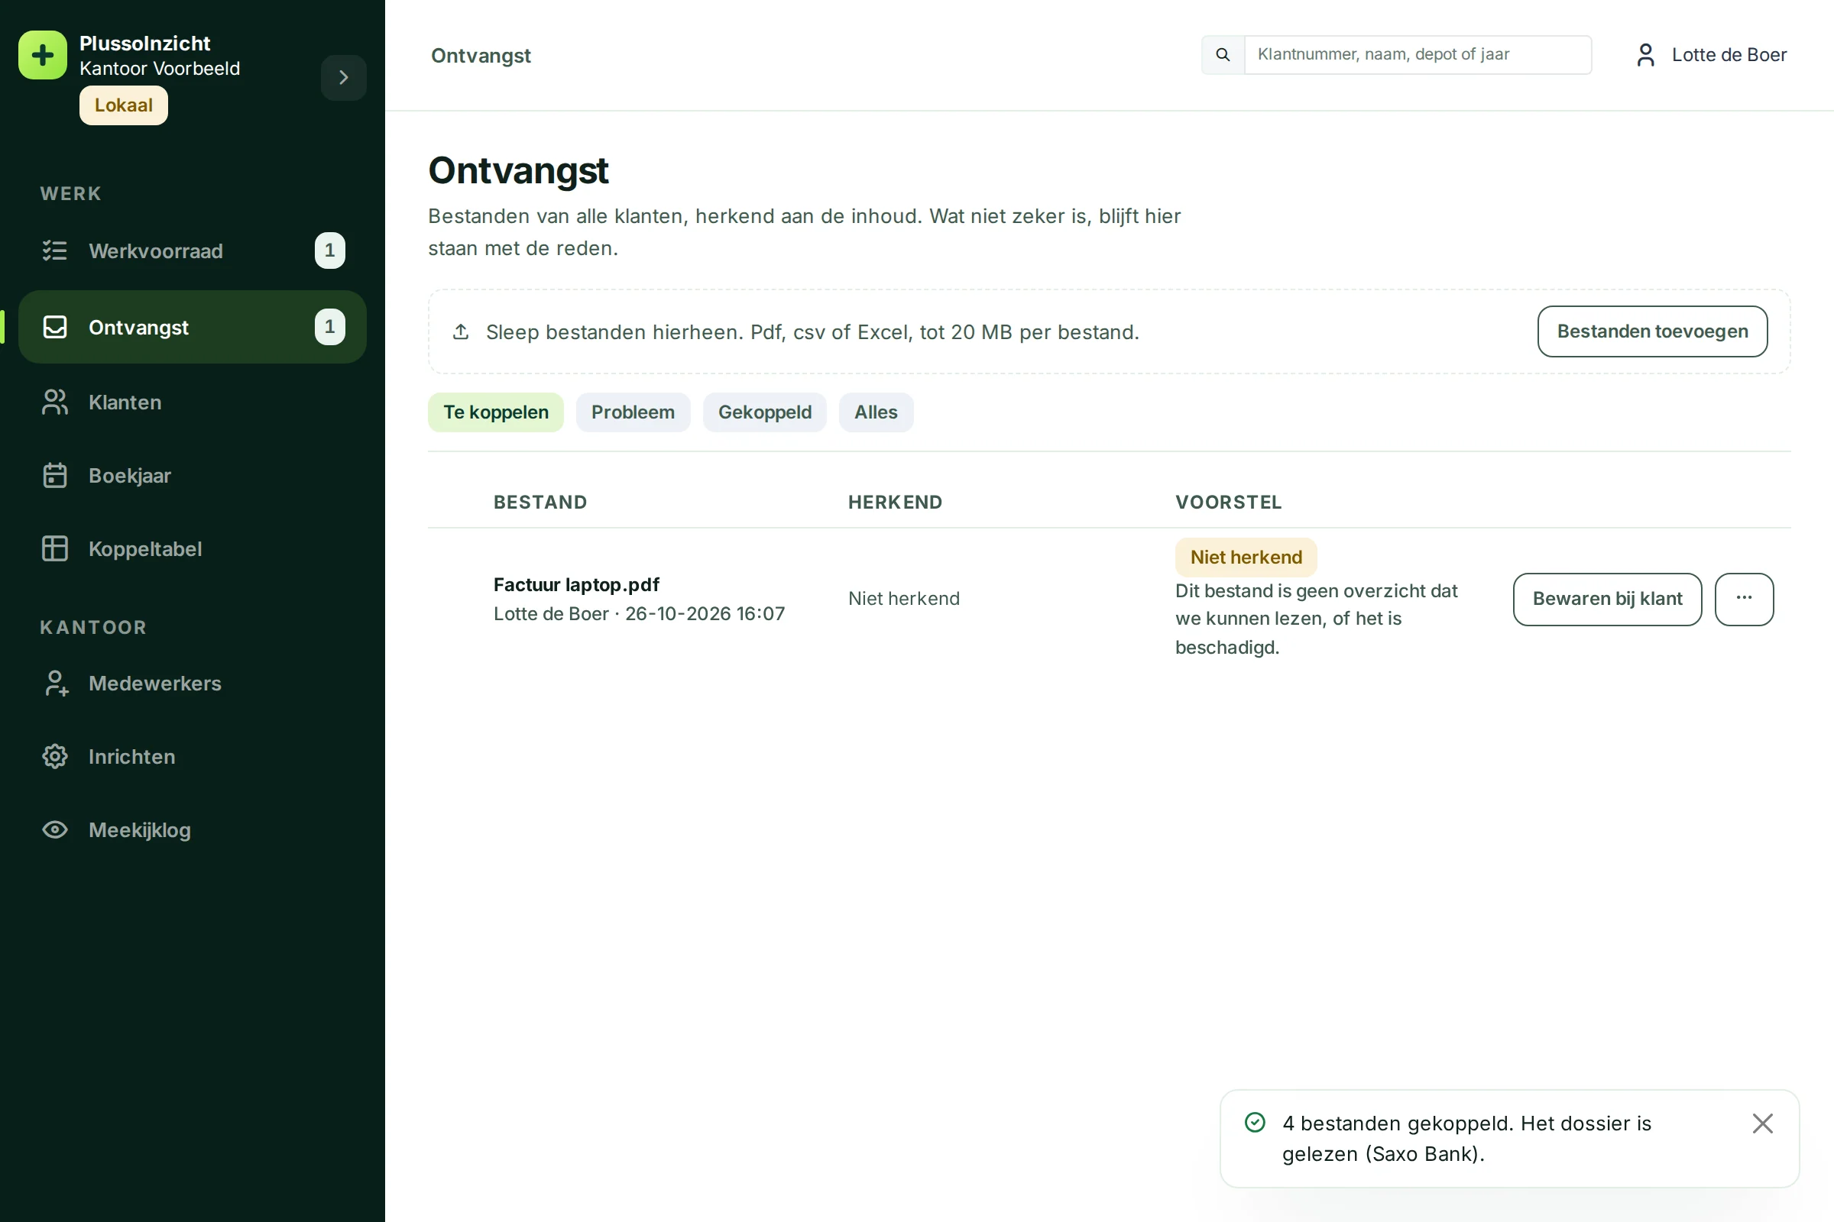Image resolution: width=1834 pixels, height=1222 pixels.
Task: Select the 'Te koppelen' filter tab
Action: click(496, 412)
